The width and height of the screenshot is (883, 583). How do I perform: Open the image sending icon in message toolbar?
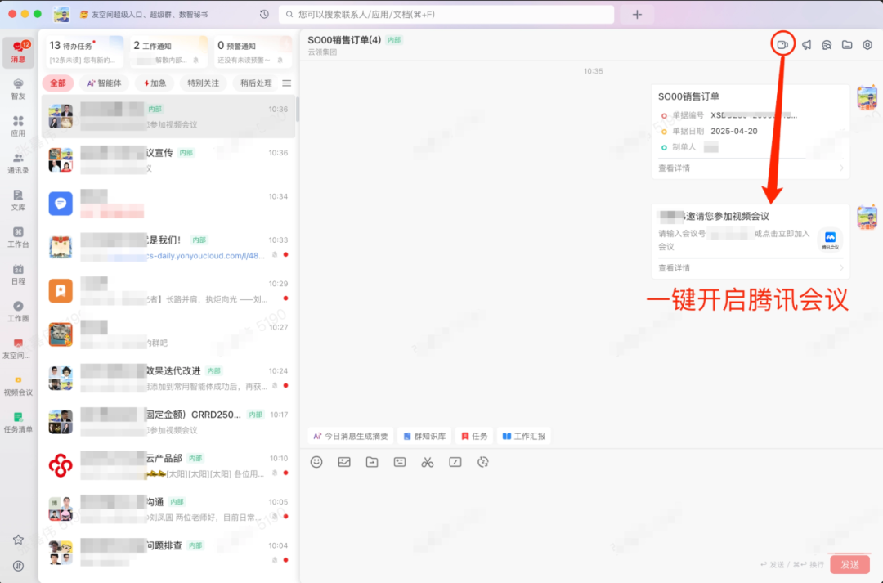tap(344, 462)
